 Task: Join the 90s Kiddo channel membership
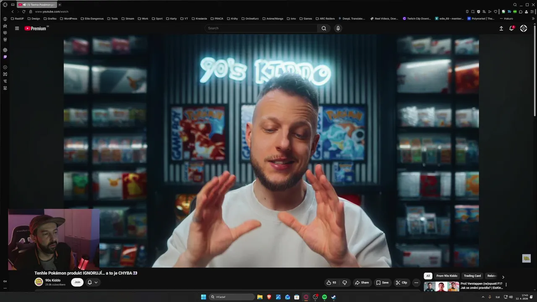pos(77,282)
